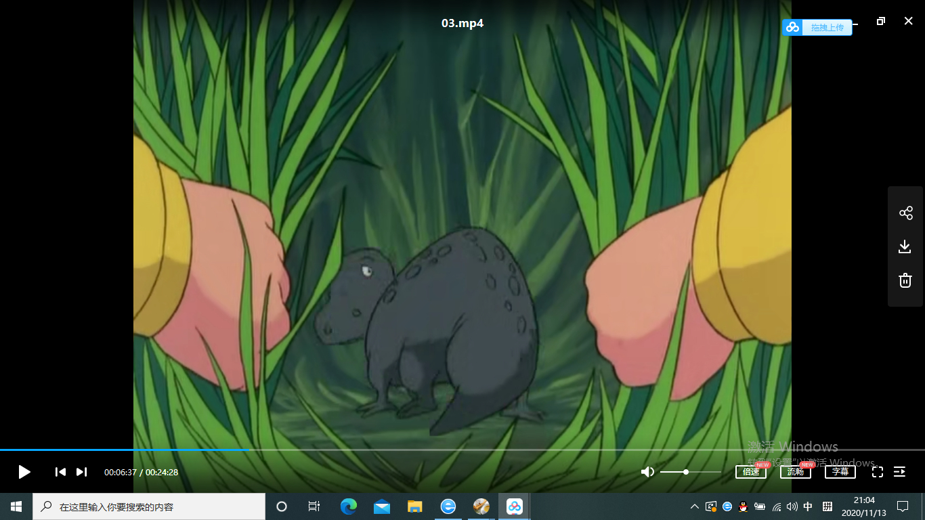Open the pen-and-disc app on taskbar
Screen dimensions: 925x520
481,506
